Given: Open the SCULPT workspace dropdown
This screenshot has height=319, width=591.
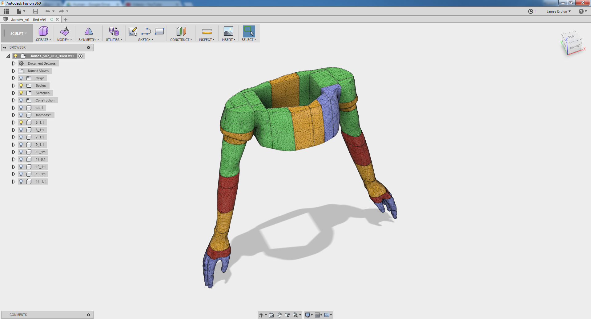Looking at the screenshot, I should pyautogui.click(x=18, y=34).
